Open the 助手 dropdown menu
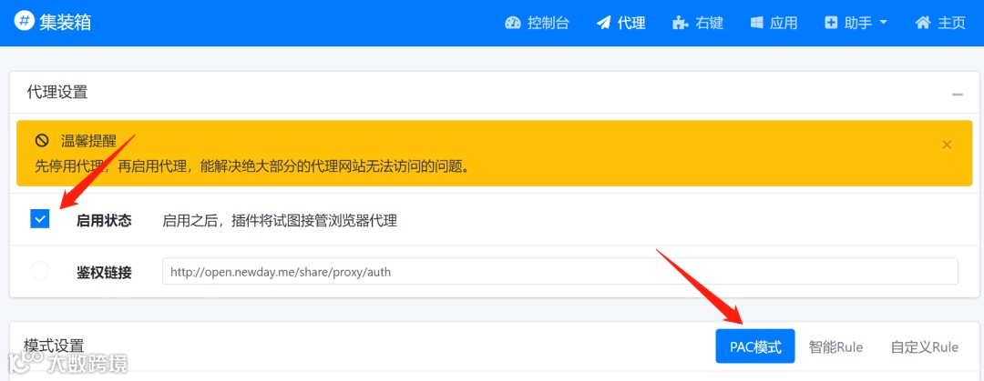The image size is (984, 381). click(856, 23)
